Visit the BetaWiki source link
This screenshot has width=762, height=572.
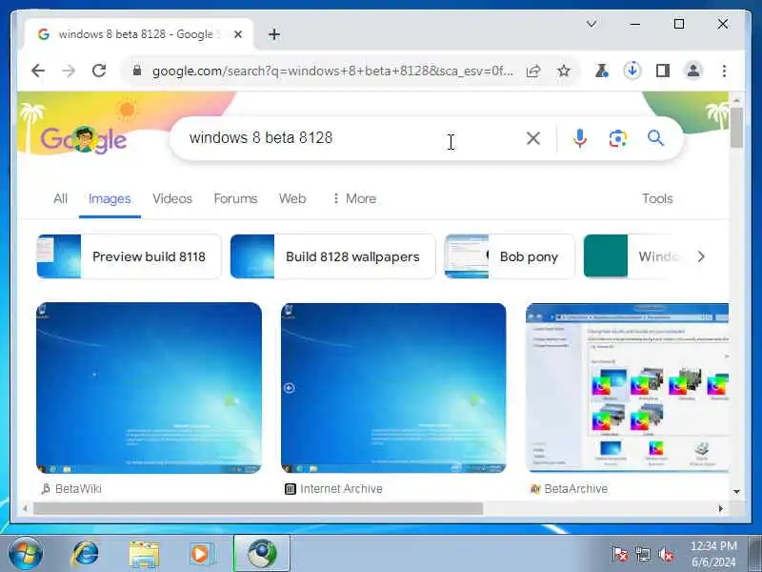point(71,489)
